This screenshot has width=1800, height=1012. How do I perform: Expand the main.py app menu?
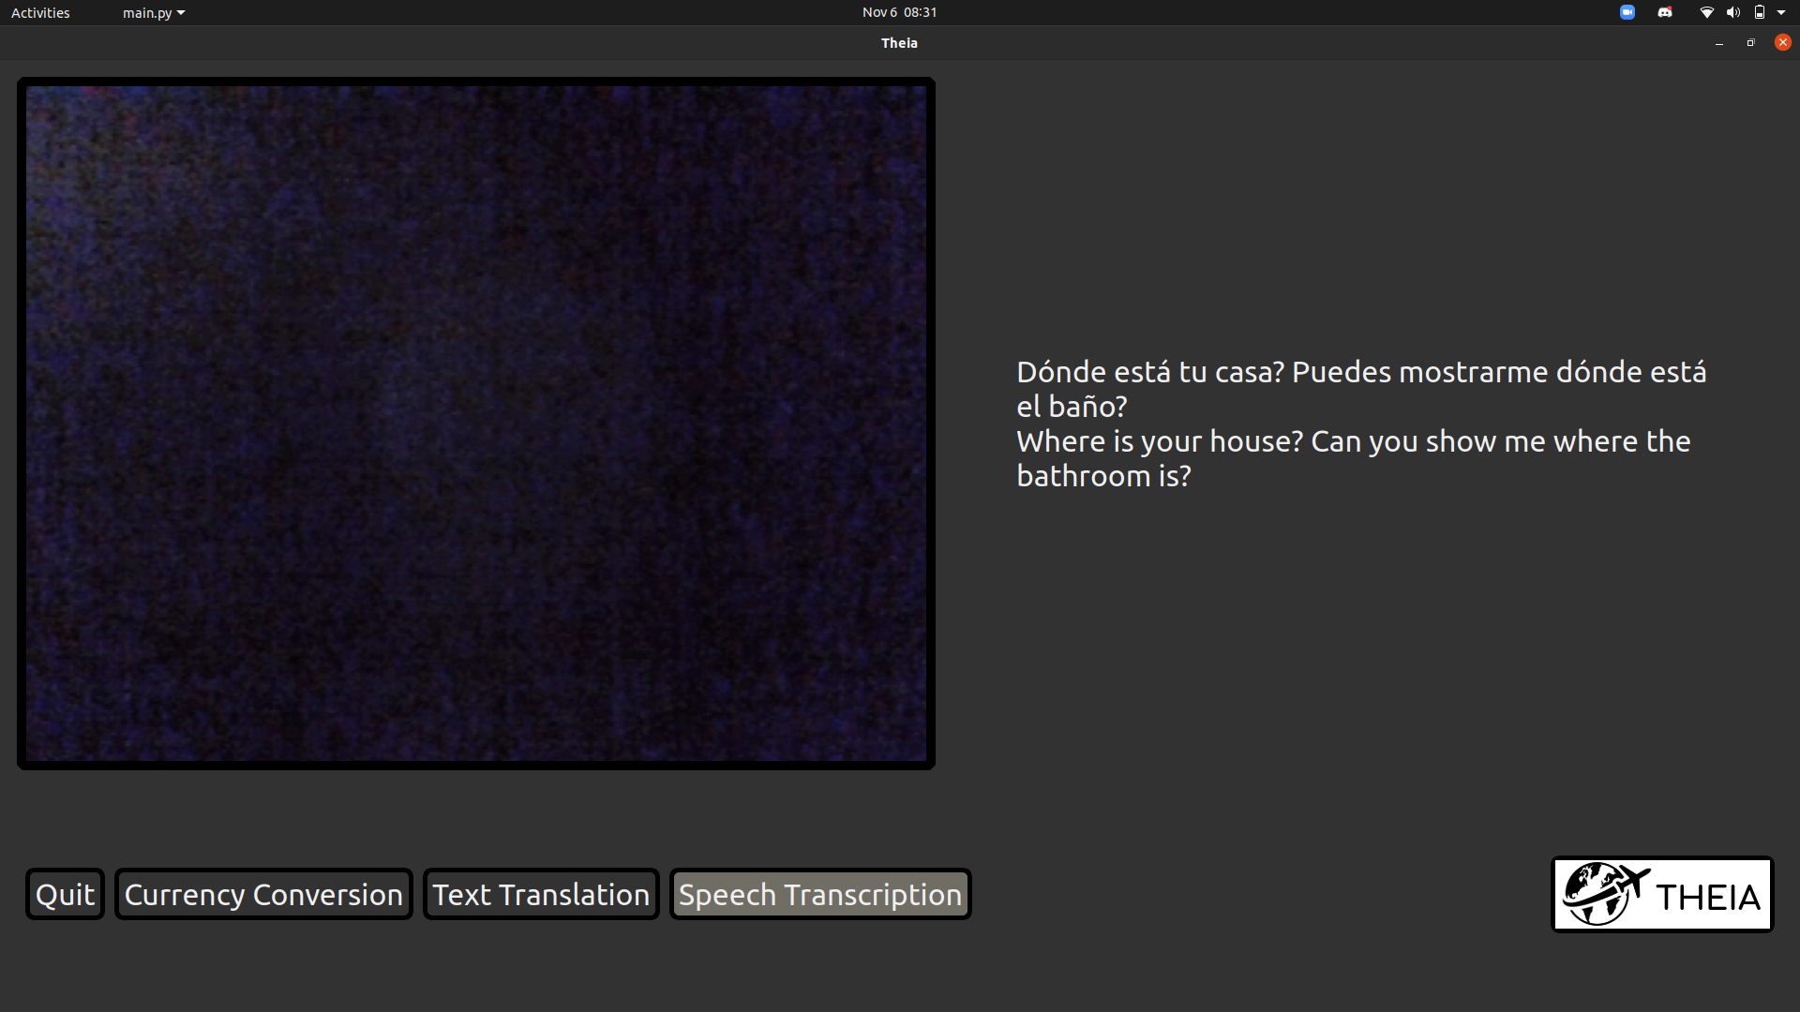coord(153,12)
